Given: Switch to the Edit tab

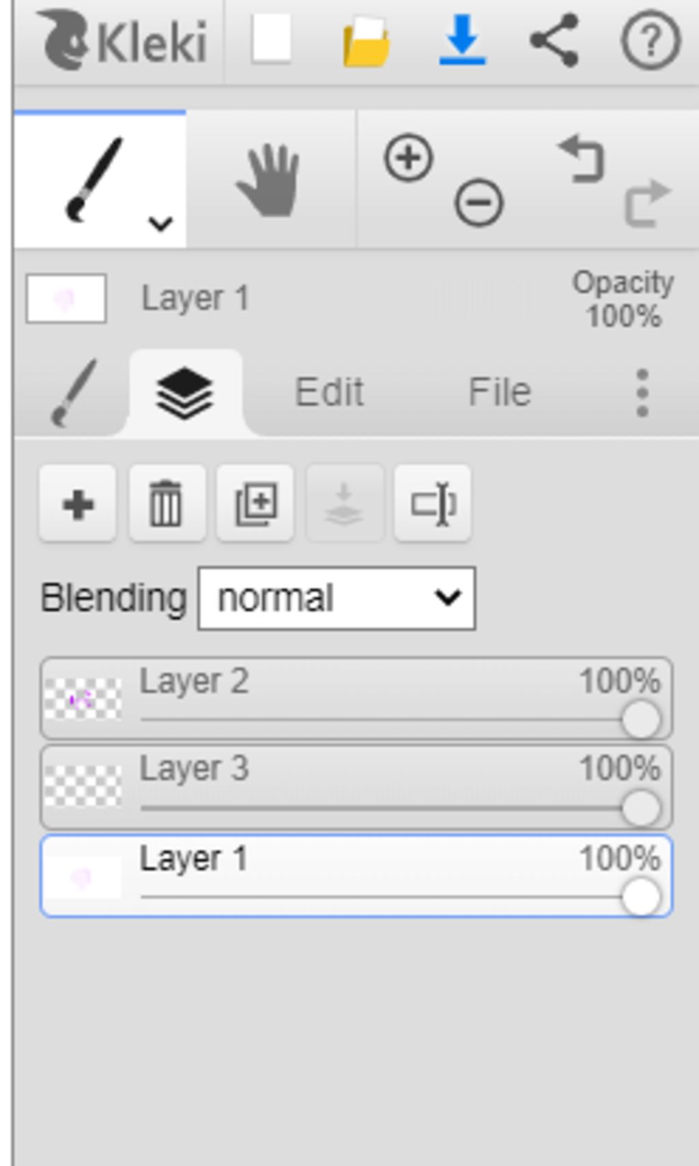Looking at the screenshot, I should [x=329, y=392].
